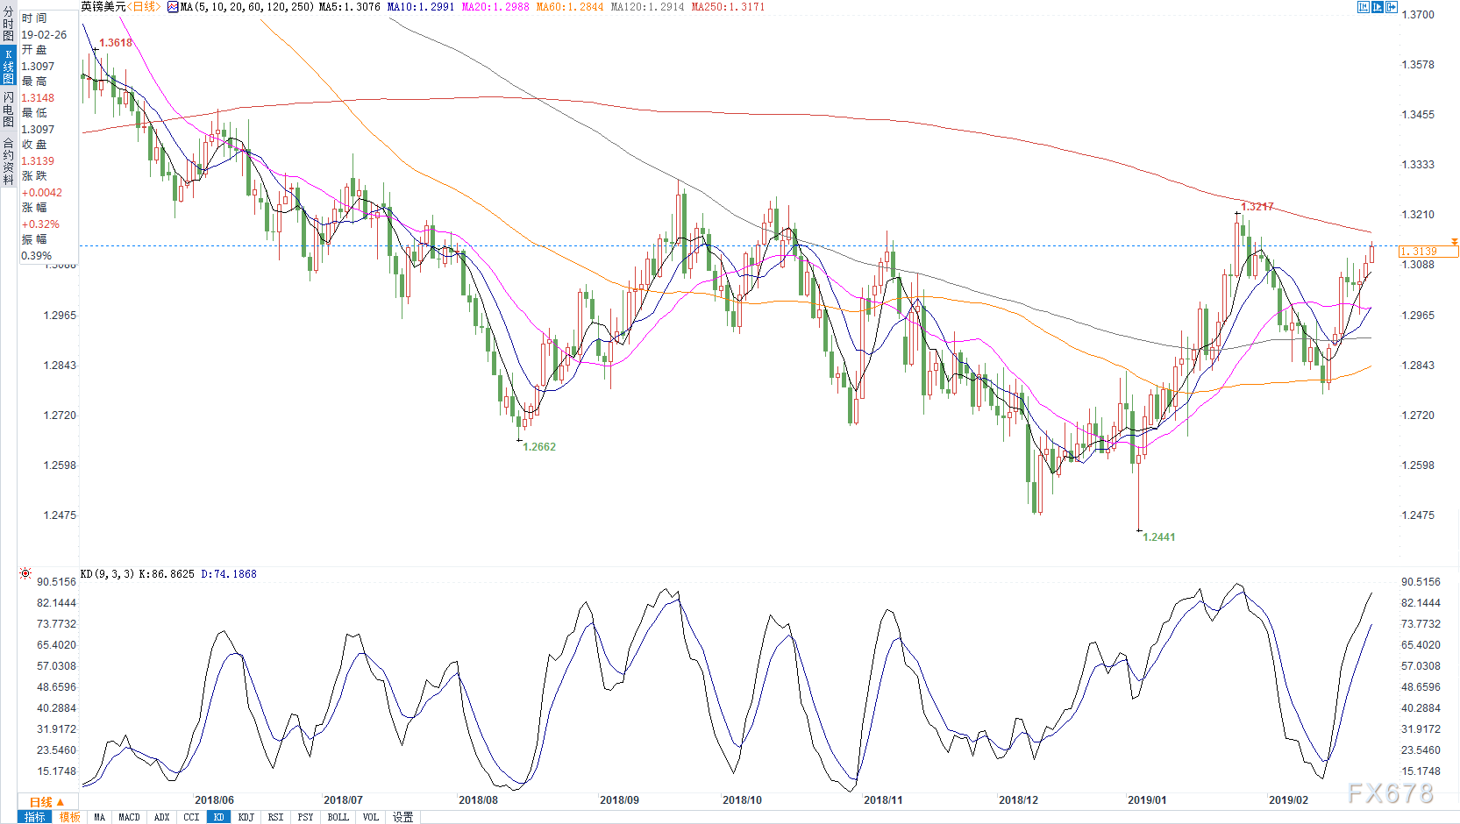Viewport: 1460px width, 824px height.
Task: Open the 日线 period selector at bottom left
Action: pos(47,802)
